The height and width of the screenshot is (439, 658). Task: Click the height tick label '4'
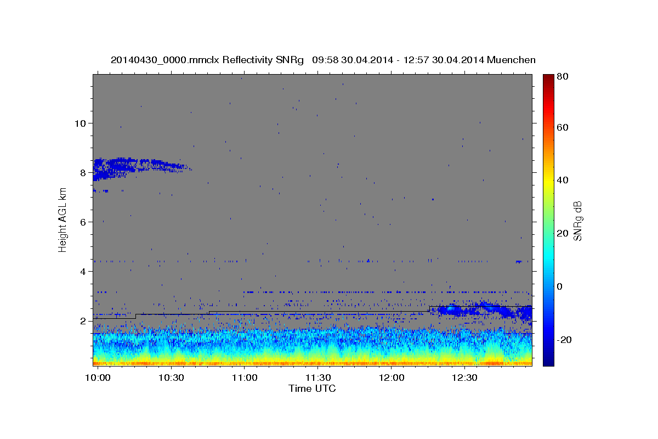coord(82,271)
